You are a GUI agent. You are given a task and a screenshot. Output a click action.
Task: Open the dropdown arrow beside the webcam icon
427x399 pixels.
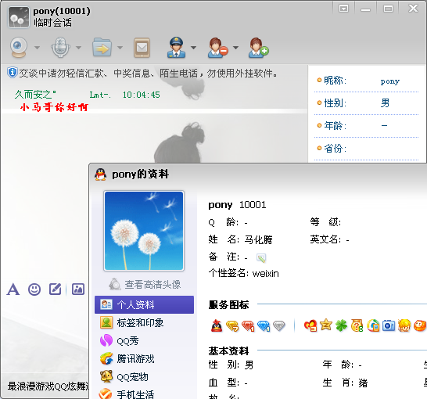click(x=37, y=48)
